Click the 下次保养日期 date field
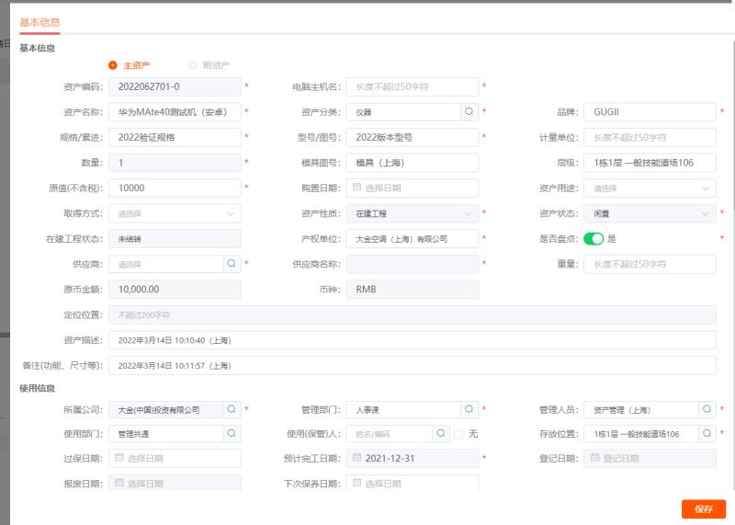The image size is (735, 525). click(412, 484)
